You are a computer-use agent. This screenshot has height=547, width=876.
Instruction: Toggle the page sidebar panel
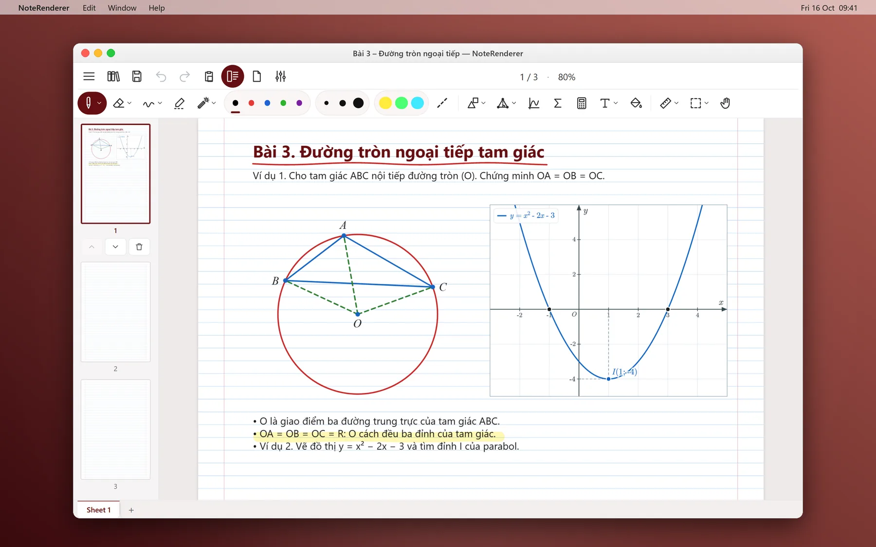(x=233, y=76)
